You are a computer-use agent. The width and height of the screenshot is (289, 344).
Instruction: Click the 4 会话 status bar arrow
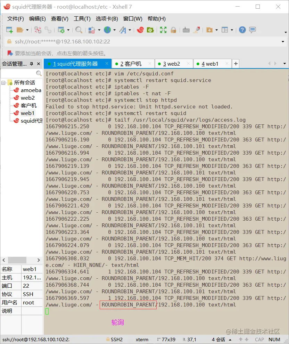pyautogui.click(x=230, y=339)
